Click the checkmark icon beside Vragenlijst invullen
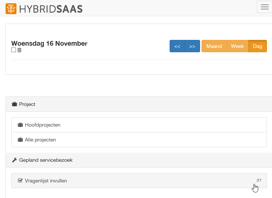This screenshot has height=198, width=272. (x=20, y=181)
